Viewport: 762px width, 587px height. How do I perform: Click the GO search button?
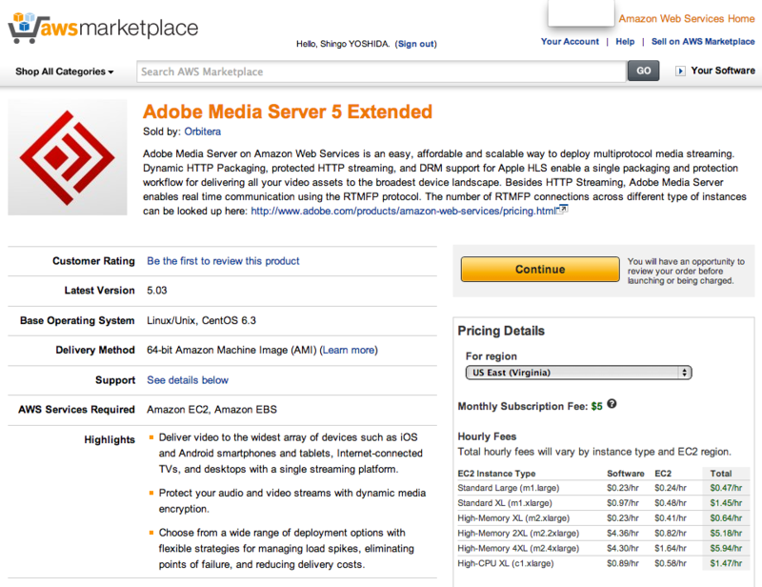(x=644, y=71)
